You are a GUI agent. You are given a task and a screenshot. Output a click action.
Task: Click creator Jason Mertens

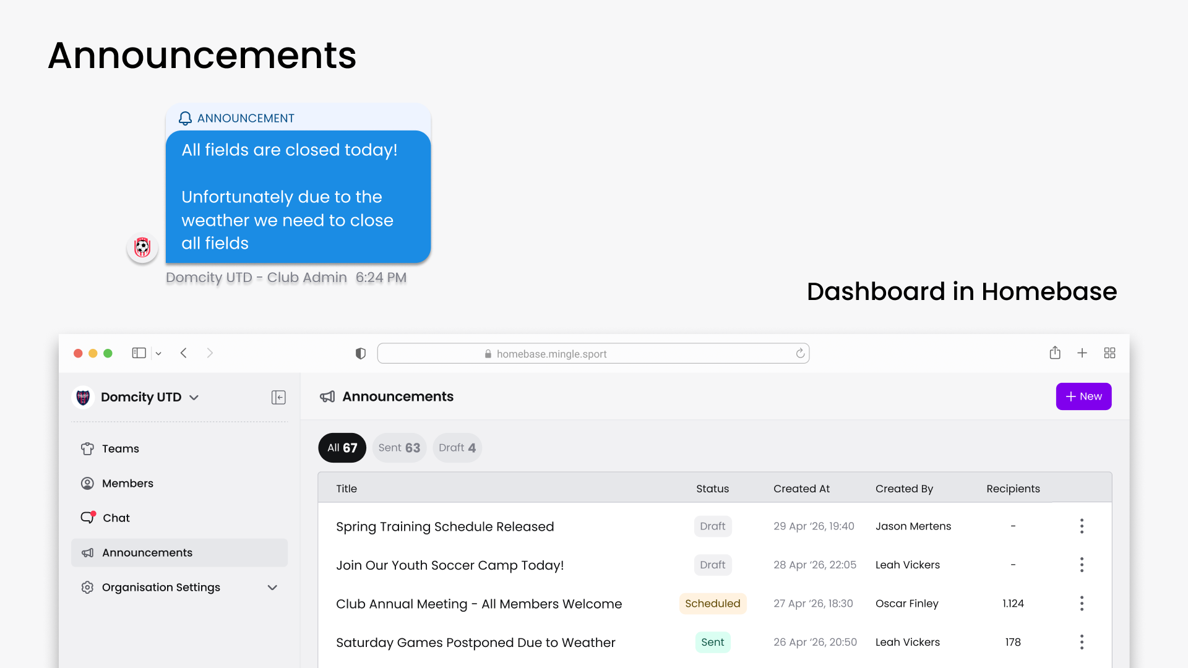(x=913, y=526)
